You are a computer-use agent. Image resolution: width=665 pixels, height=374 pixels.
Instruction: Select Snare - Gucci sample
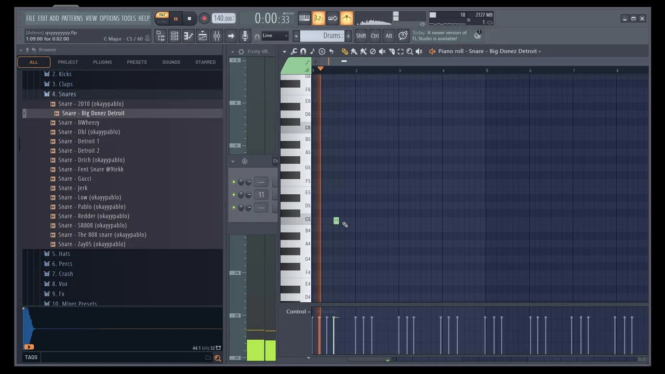[74, 179]
